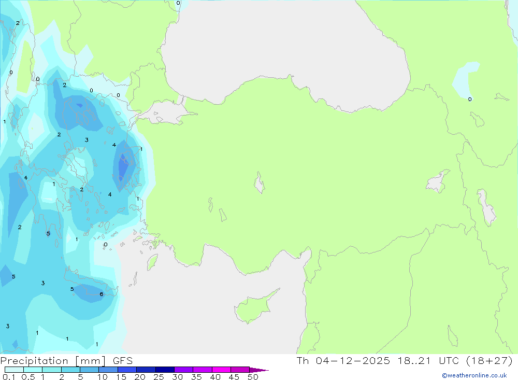Choose the 20–25 mm legend color swatch
The width and height of the screenshot is (518, 380).
click(x=146, y=370)
